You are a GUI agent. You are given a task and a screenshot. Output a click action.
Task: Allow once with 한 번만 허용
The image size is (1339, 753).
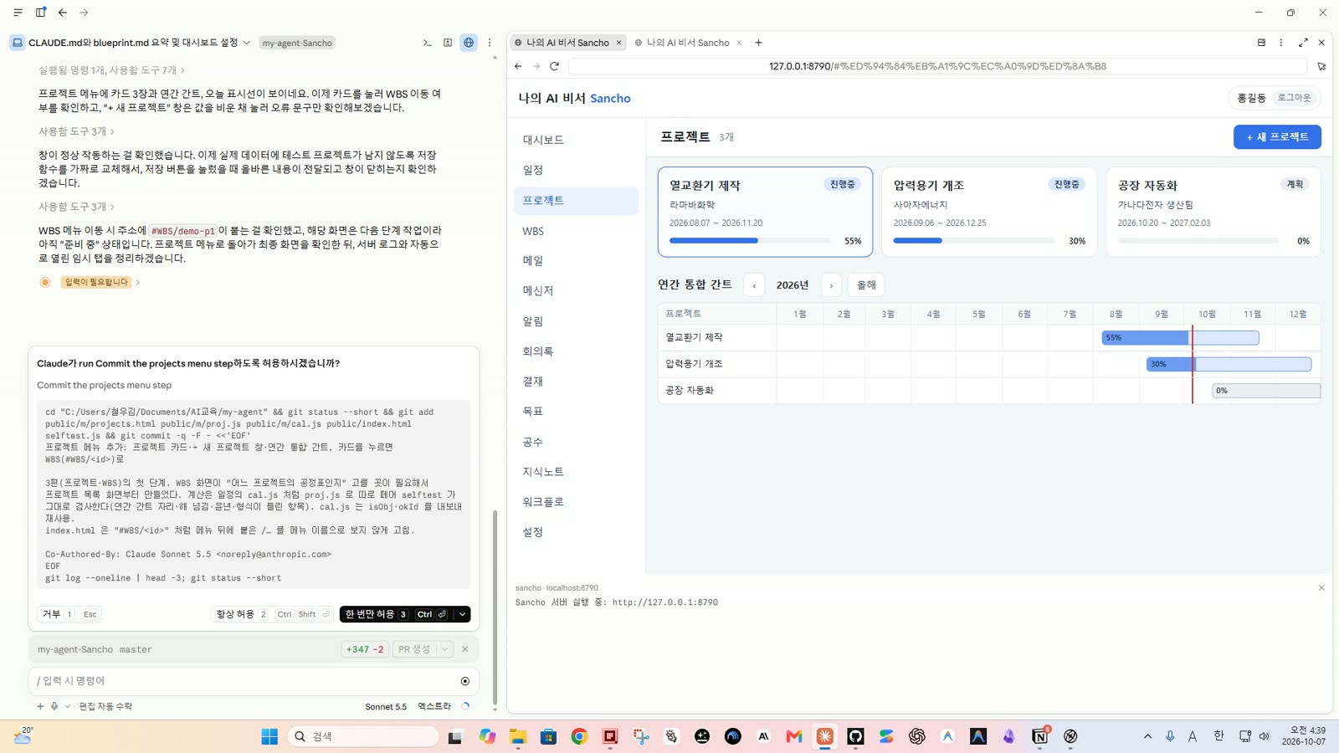click(396, 614)
